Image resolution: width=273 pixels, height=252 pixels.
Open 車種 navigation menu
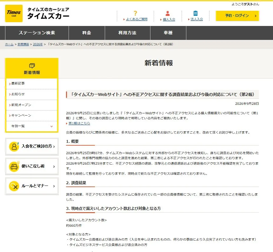pyautogui.click(x=168, y=33)
